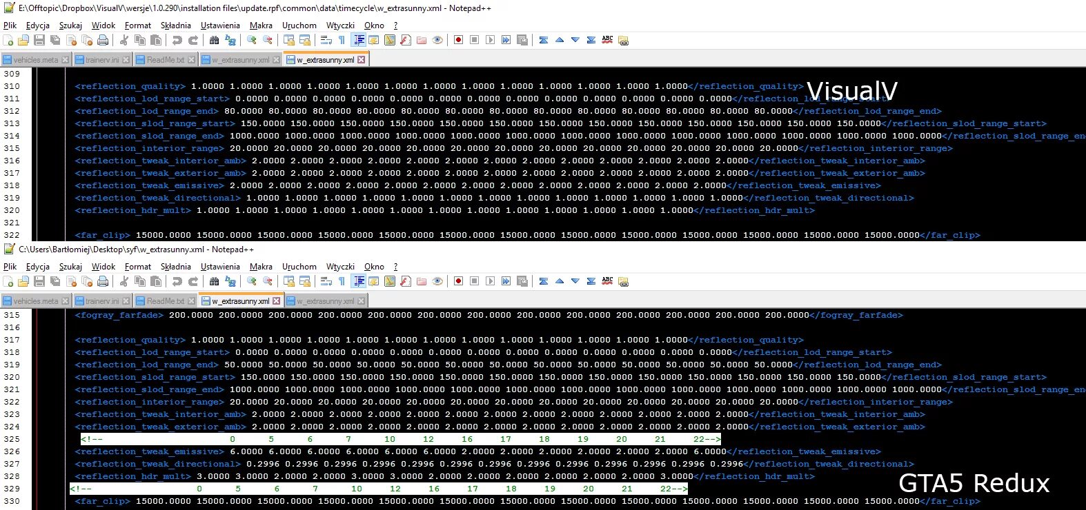Toggle Synchronize Vertical Scrolling in top window
Image resolution: width=1086 pixels, height=510 pixels.
click(x=289, y=40)
